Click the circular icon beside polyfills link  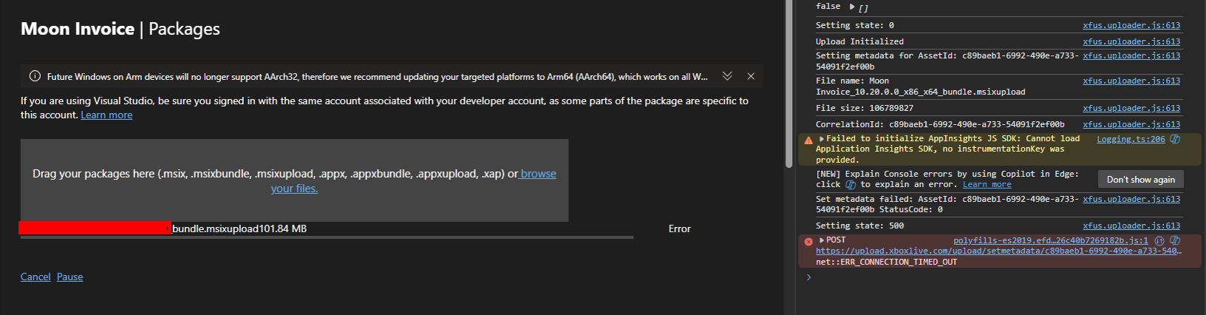point(1159,240)
